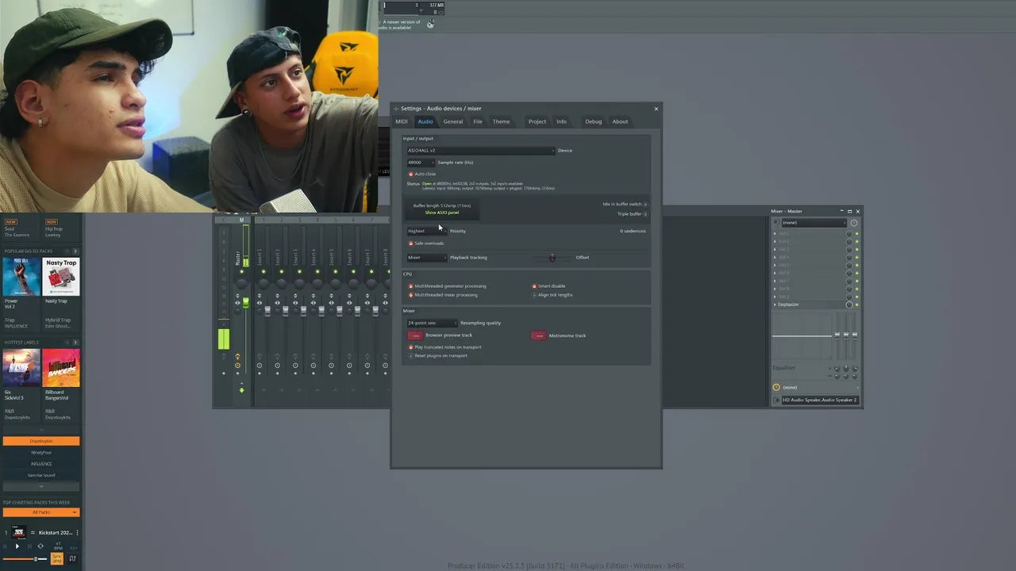Expand the Emphasizer effect slot arrow

coord(775,305)
